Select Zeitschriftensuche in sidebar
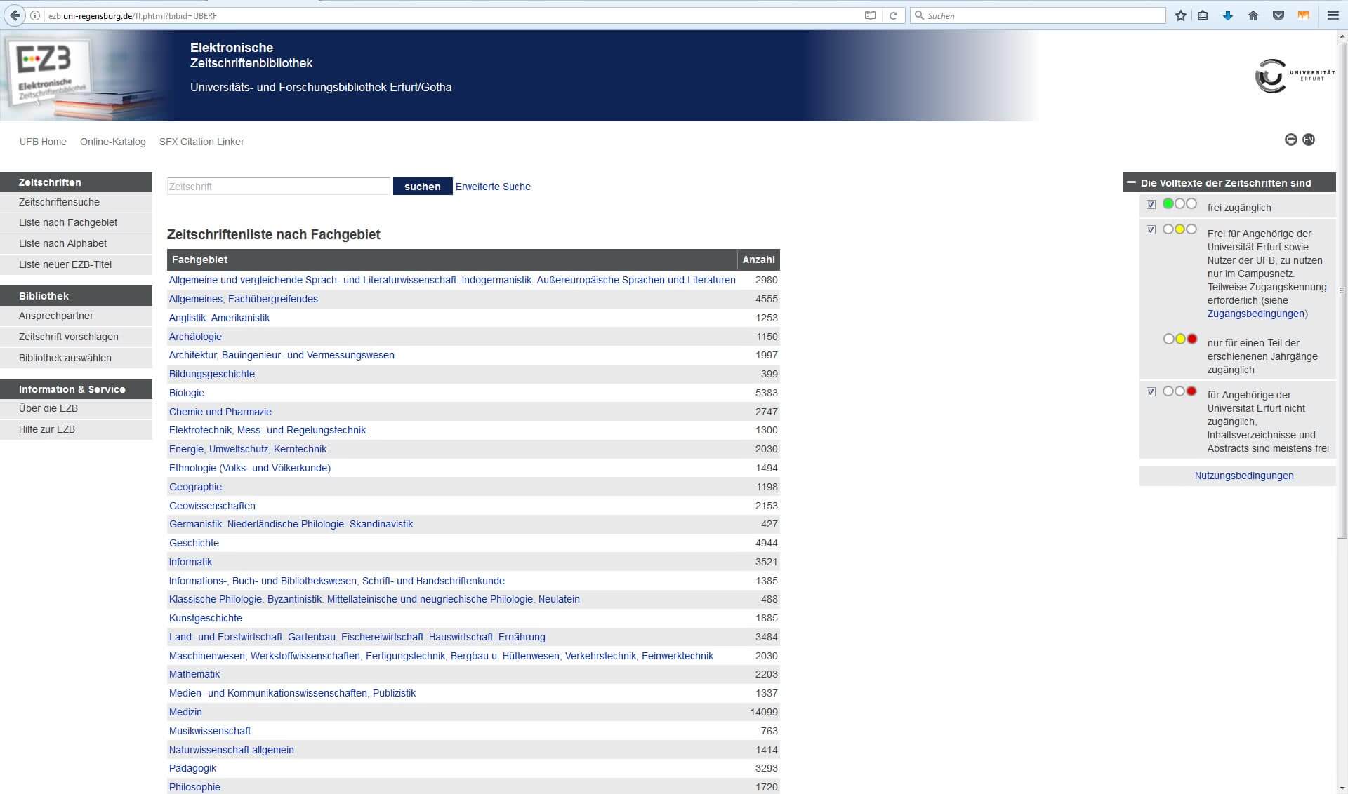 (76, 202)
